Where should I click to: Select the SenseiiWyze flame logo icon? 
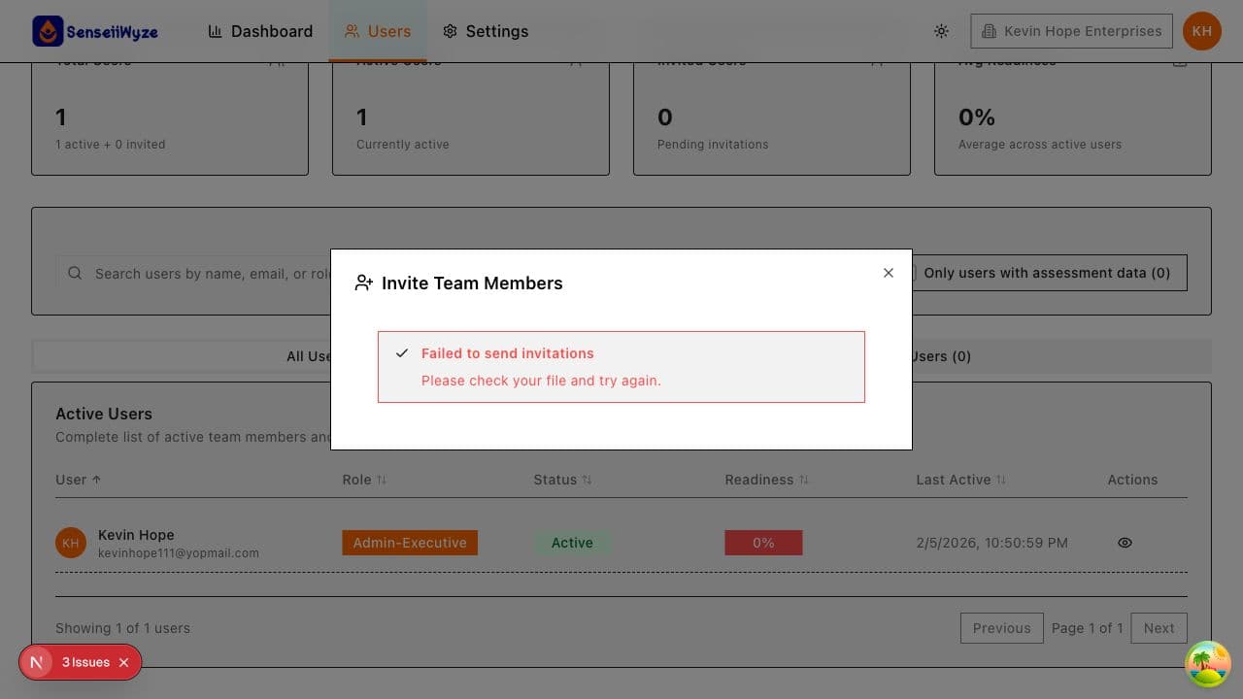48,30
